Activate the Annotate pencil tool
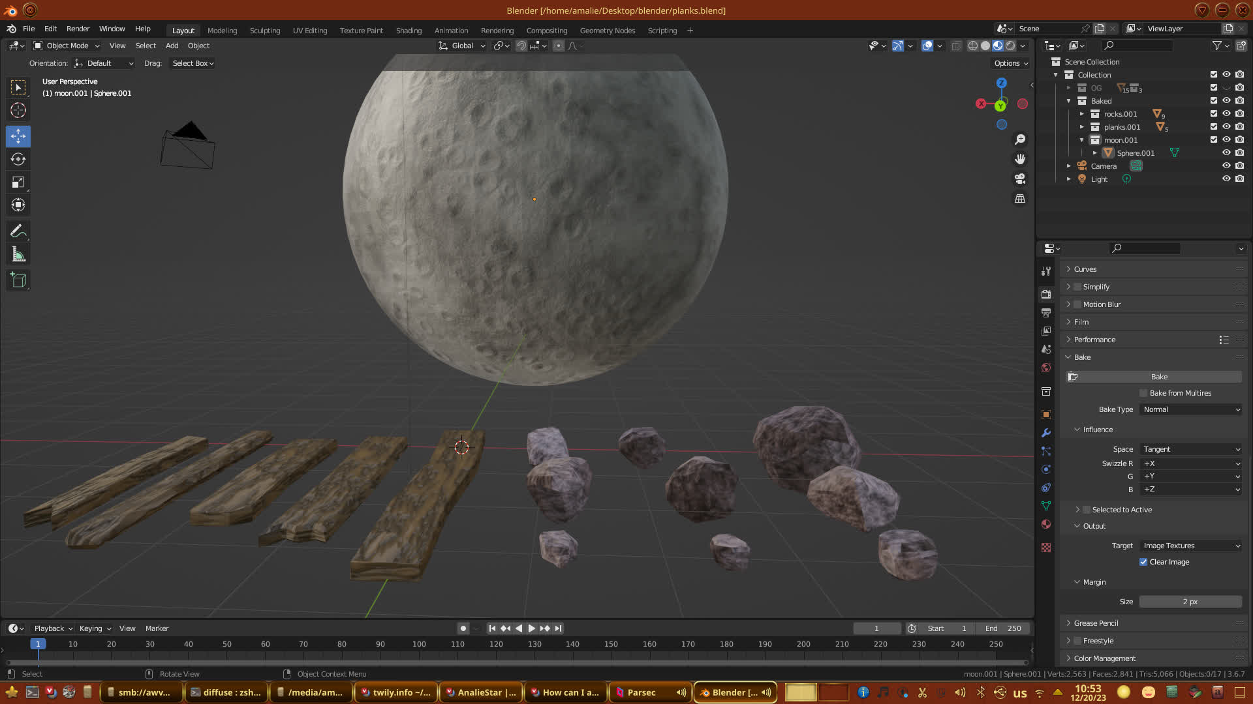1253x704 pixels. [x=18, y=231]
